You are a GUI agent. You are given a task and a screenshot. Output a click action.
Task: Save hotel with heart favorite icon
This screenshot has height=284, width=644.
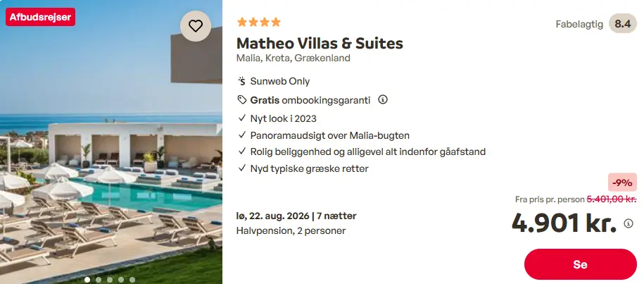click(196, 26)
